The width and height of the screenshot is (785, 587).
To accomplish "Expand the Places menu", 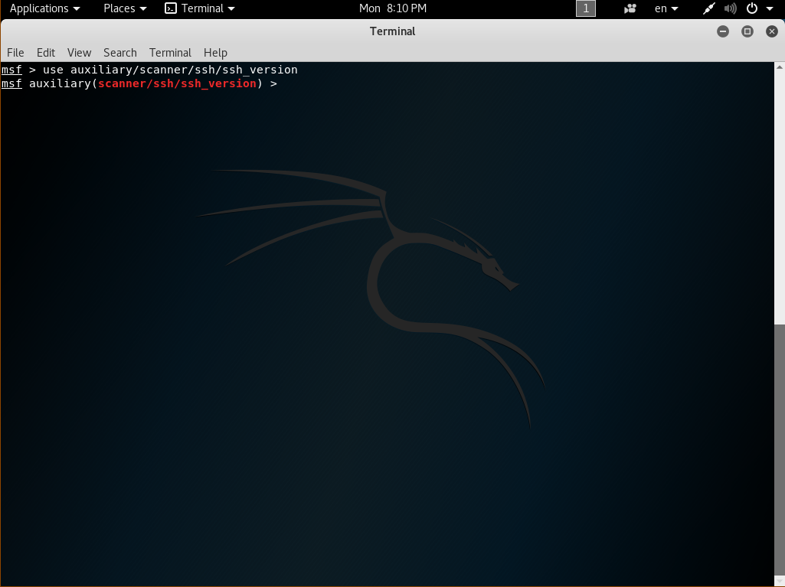I will tap(125, 8).
